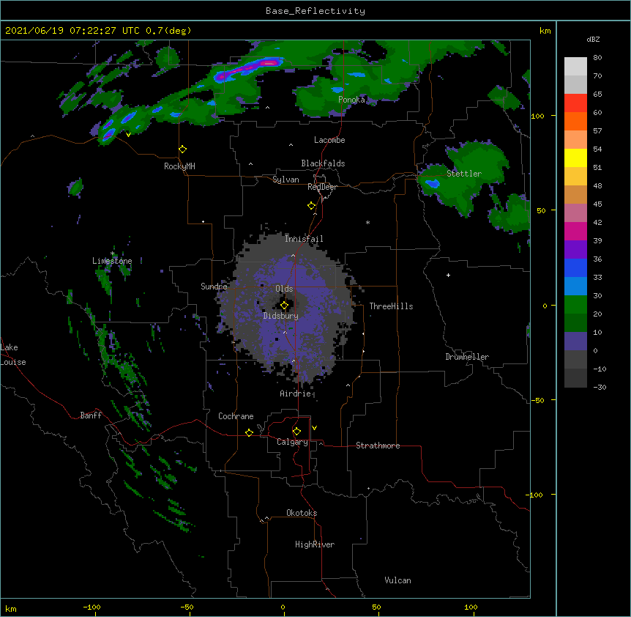Click the Ponoka town label
Image resolution: width=631 pixels, height=617 pixels.
[351, 100]
